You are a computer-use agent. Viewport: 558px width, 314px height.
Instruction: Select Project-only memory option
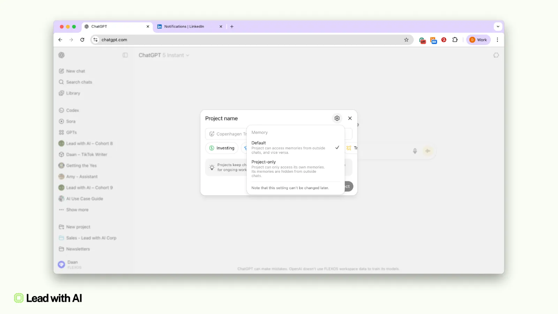295,169
